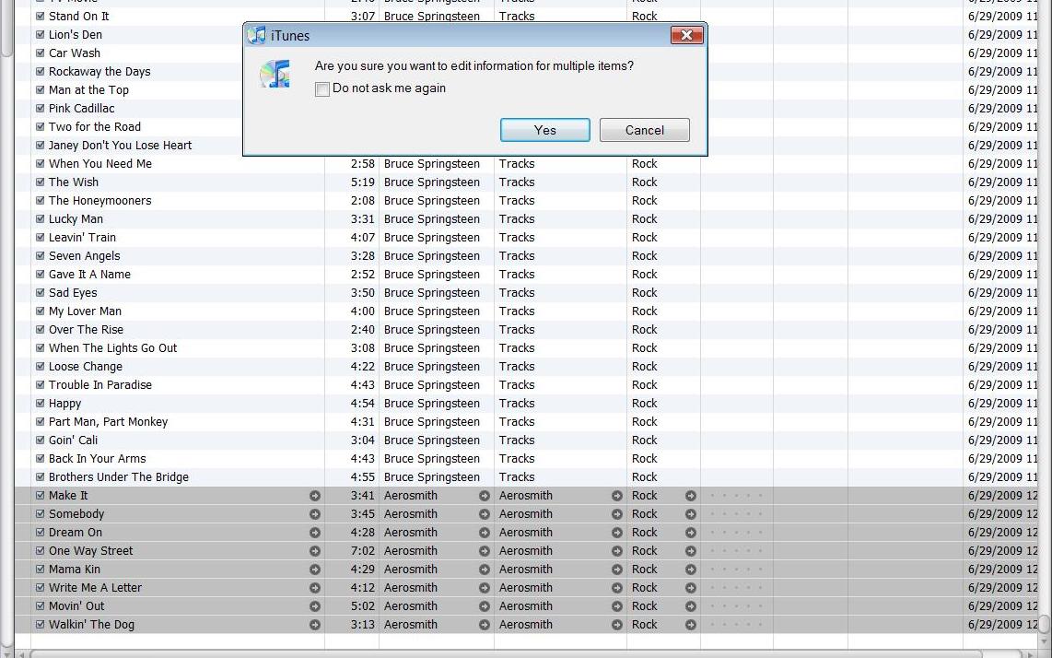Click artist arrow icon in Dream On row

click(484, 533)
